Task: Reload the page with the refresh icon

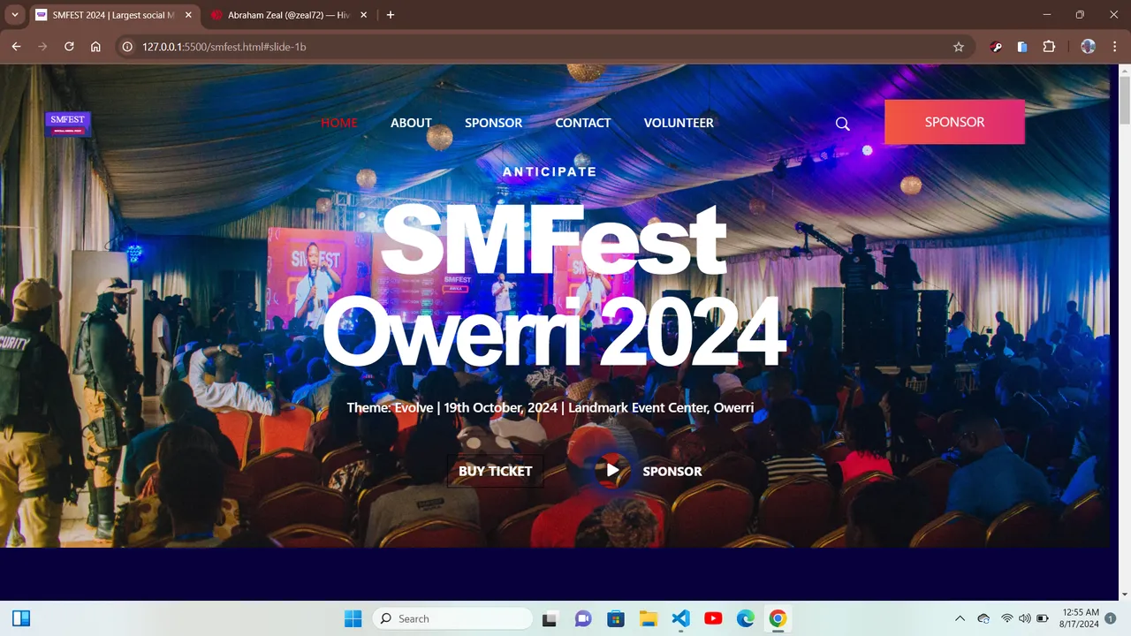Action: pyautogui.click(x=69, y=47)
